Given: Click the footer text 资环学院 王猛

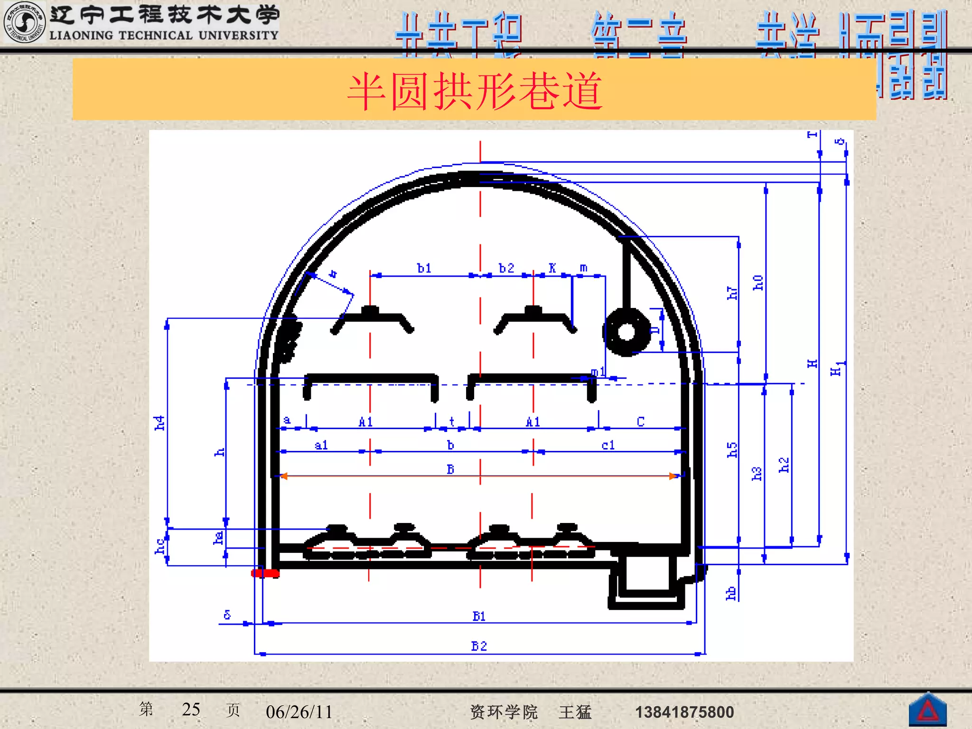Looking at the screenshot, I should (x=531, y=712).
